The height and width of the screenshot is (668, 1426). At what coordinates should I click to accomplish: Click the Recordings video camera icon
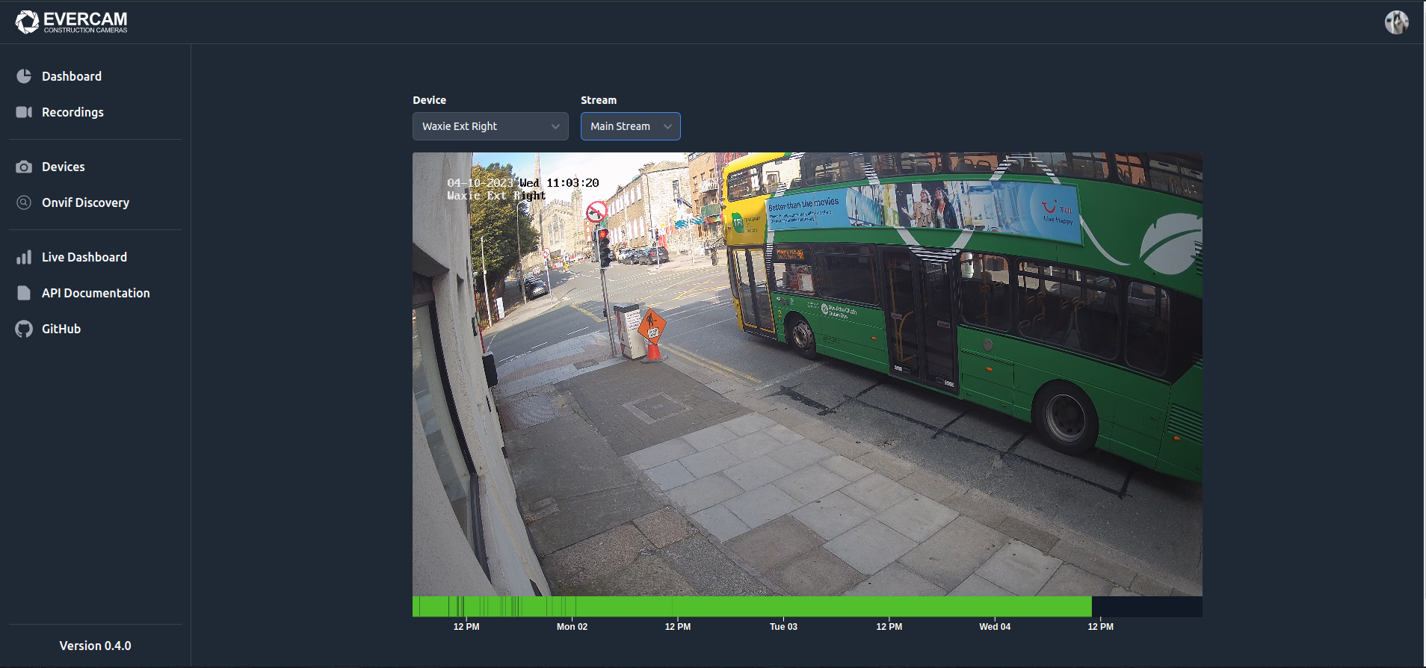click(x=24, y=112)
